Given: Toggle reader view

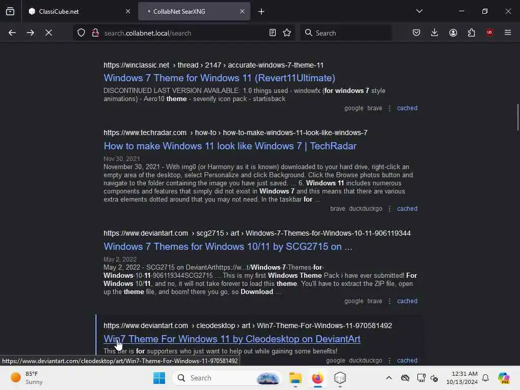Looking at the screenshot, I should (x=273, y=32).
